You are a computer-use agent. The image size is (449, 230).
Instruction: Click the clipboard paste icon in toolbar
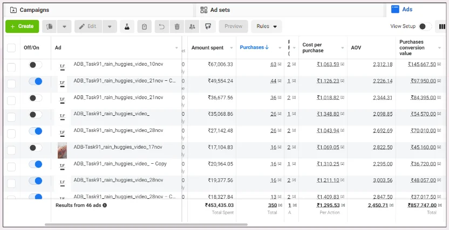(144, 26)
